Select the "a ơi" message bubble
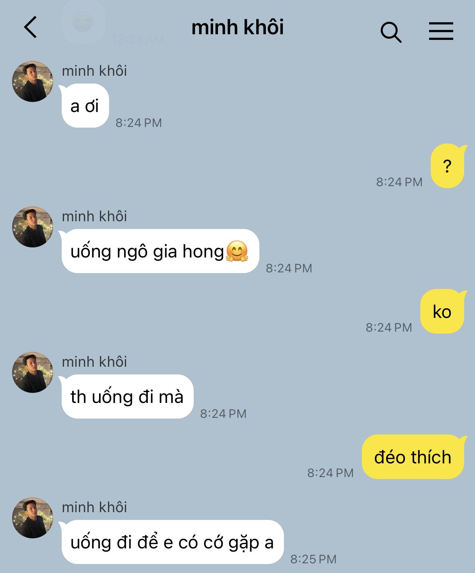This screenshot has width=475, height=573. [85, 106]
